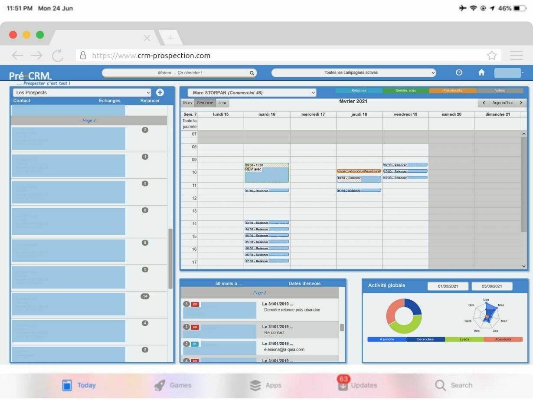Click the KO badge numbered 3
Screen dimensions: 533x400
pos(195,327)
